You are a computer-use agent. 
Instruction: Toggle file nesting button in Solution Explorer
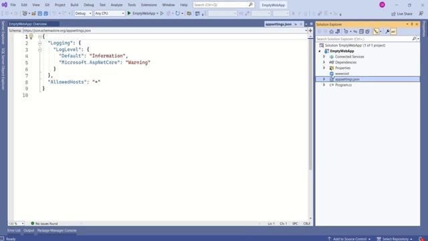click(x=376, y=31)
